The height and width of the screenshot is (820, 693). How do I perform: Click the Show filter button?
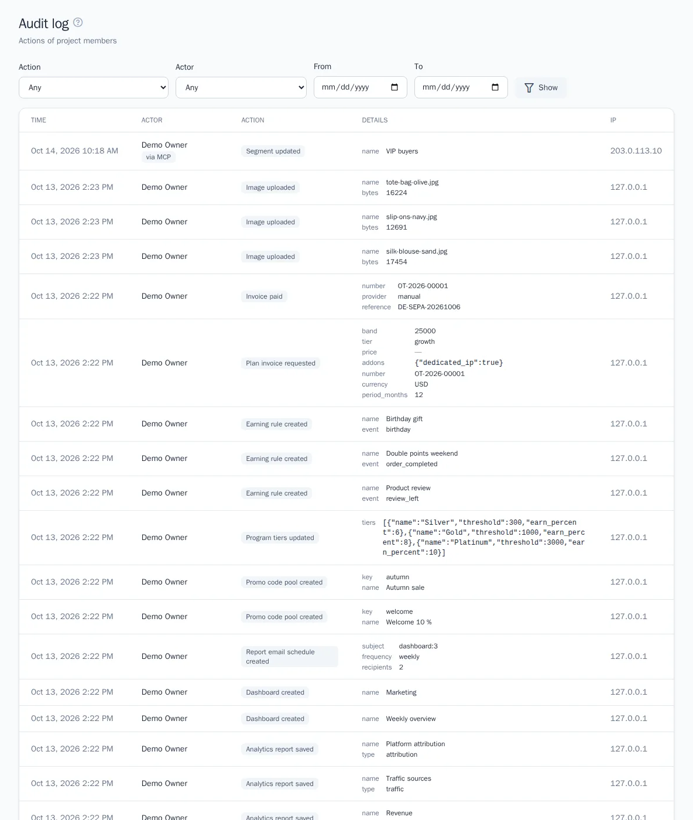541,87
